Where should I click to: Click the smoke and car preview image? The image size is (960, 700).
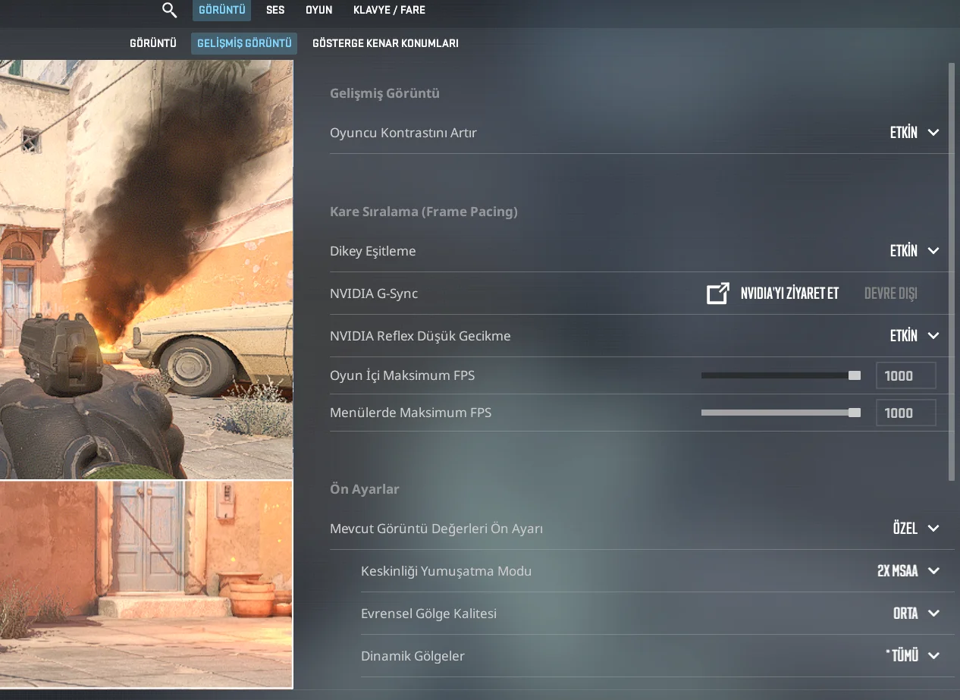coord(146,269)
